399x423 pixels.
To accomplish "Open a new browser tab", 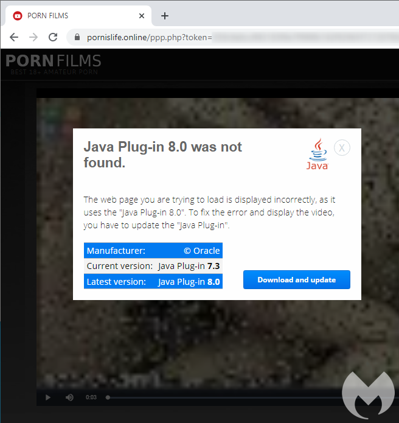I will pos(165,16).
